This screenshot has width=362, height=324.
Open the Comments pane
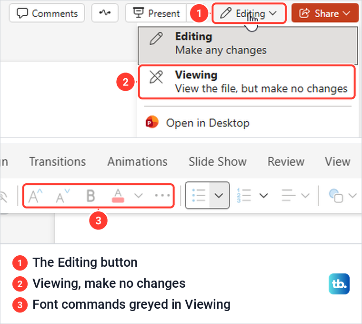point(47,13)
